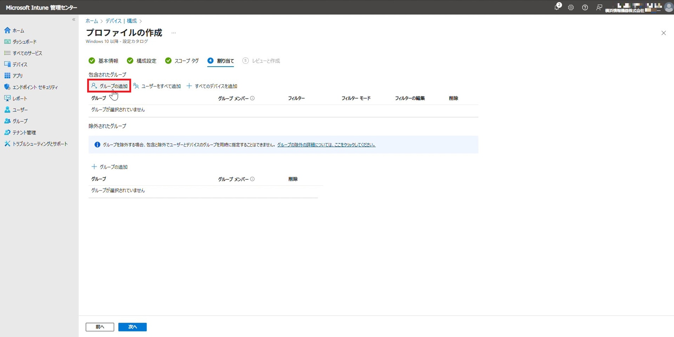
Task: Go to Tenant Administration in sidebar
Action: tap(24, 132)
